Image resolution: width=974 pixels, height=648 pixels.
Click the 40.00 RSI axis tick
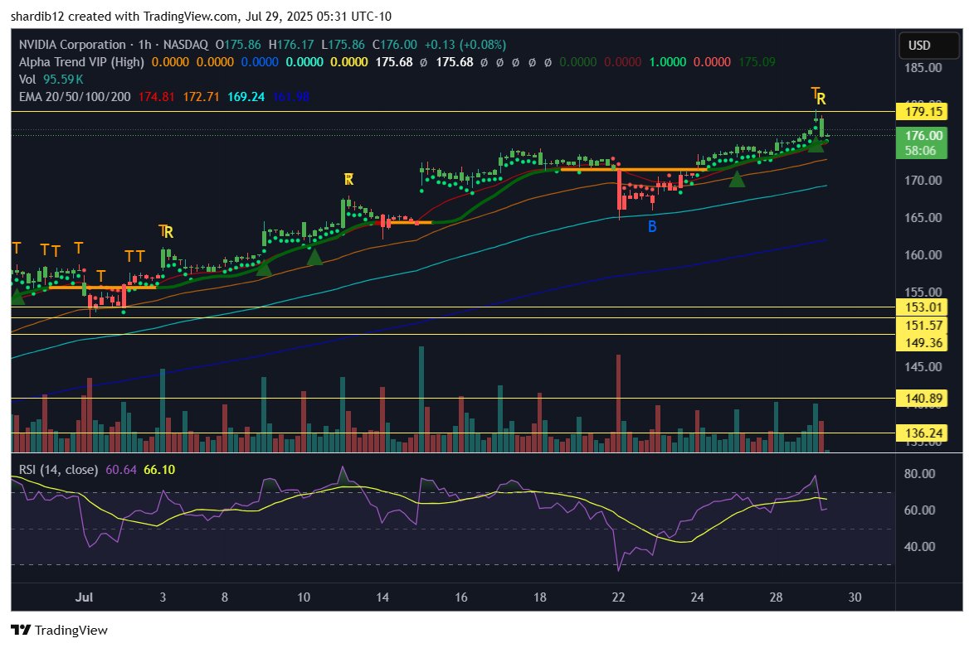(x=920, y=547)
